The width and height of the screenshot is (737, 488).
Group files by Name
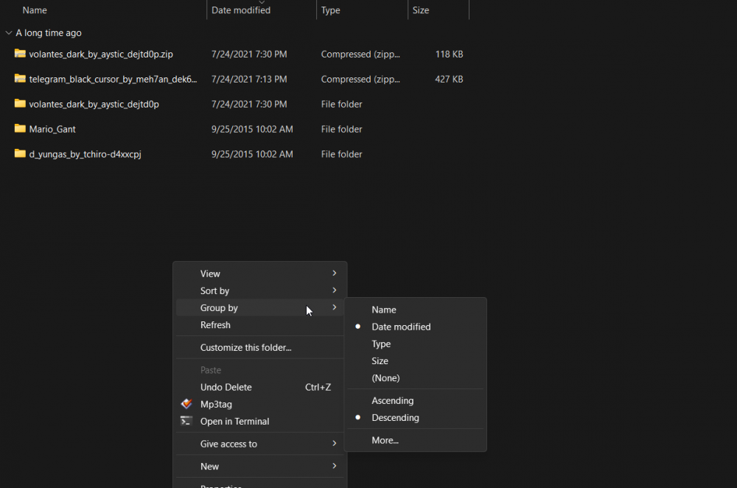point(383,310)
